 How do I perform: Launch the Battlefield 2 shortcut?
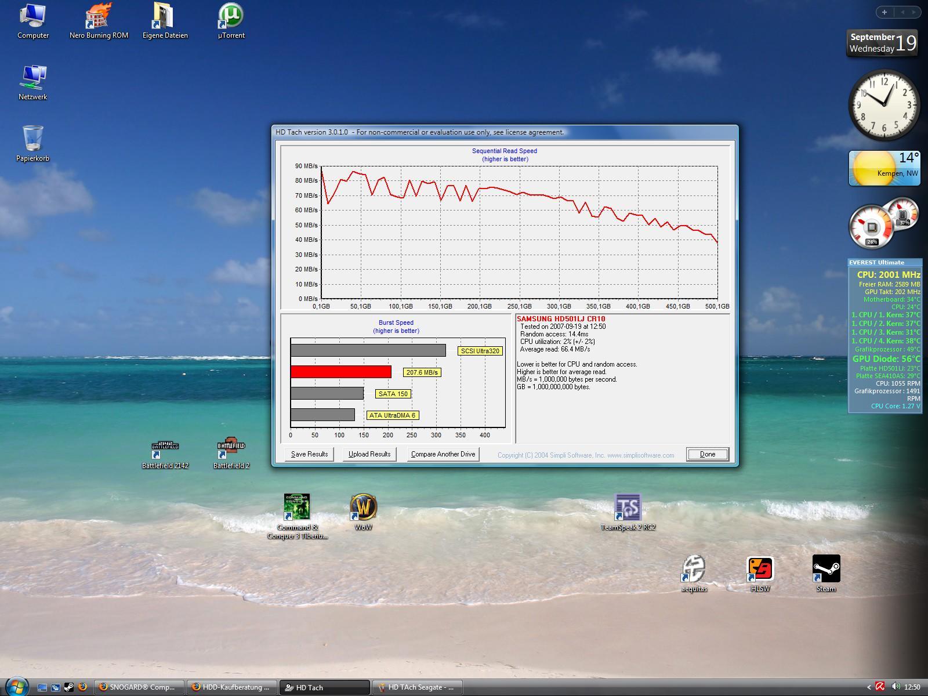[231, 454]
